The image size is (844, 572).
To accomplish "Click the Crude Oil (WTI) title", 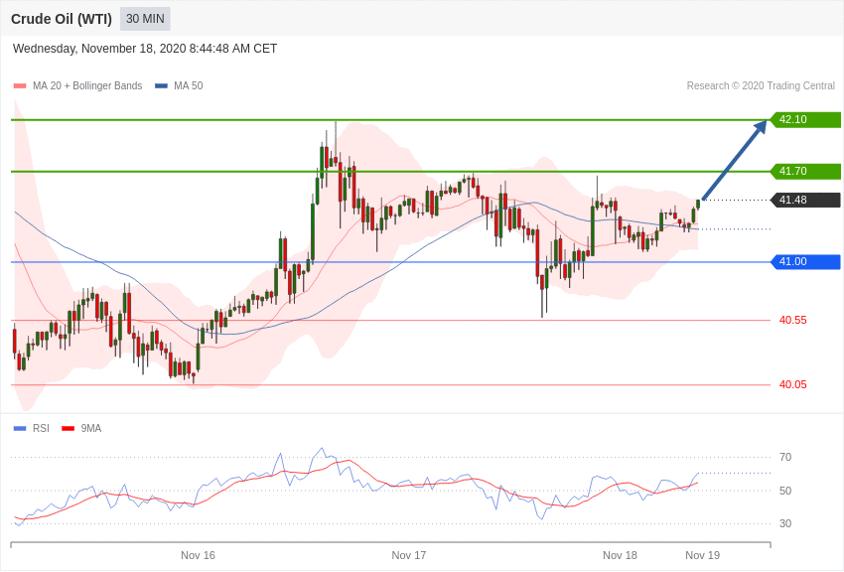I will coord(62,20).
